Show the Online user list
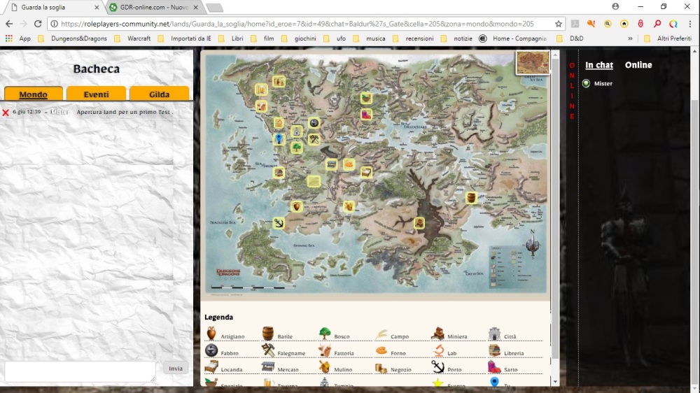The width and height of the screenshot is (700, 393). click(638, 65)
